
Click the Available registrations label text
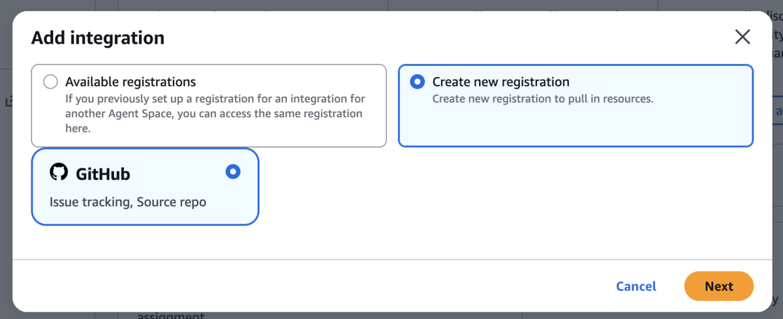tap(130, 82)
